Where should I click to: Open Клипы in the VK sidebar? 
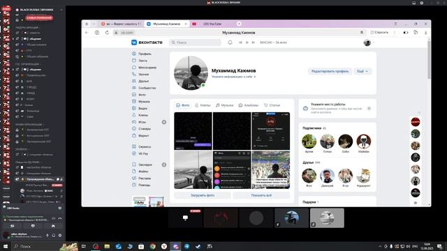tap(140, 115)
